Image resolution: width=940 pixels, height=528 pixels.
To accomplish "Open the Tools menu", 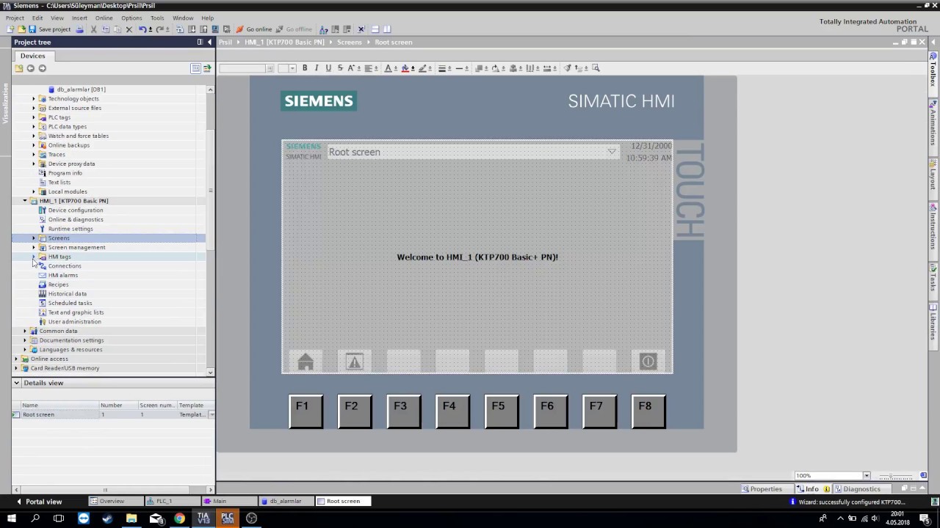I will (157, 18).
